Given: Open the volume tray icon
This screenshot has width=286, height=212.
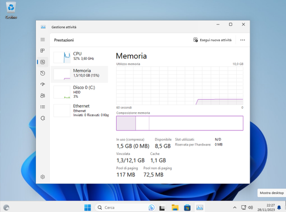Looking at the screenshot, I should click(x=251, y=207).
